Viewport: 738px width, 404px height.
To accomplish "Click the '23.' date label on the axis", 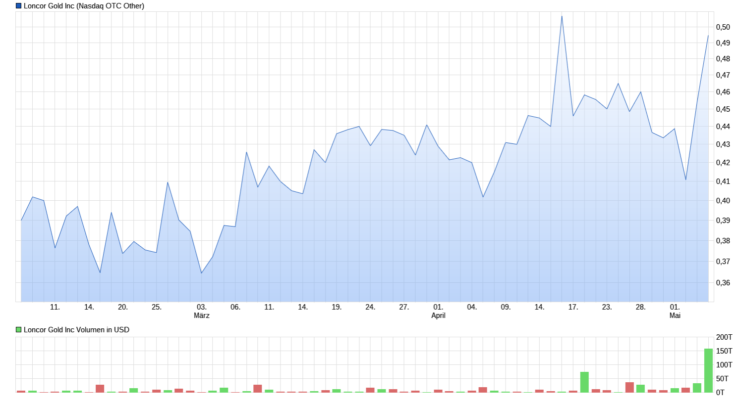I will pyautogui.click(x=607, y=307).
